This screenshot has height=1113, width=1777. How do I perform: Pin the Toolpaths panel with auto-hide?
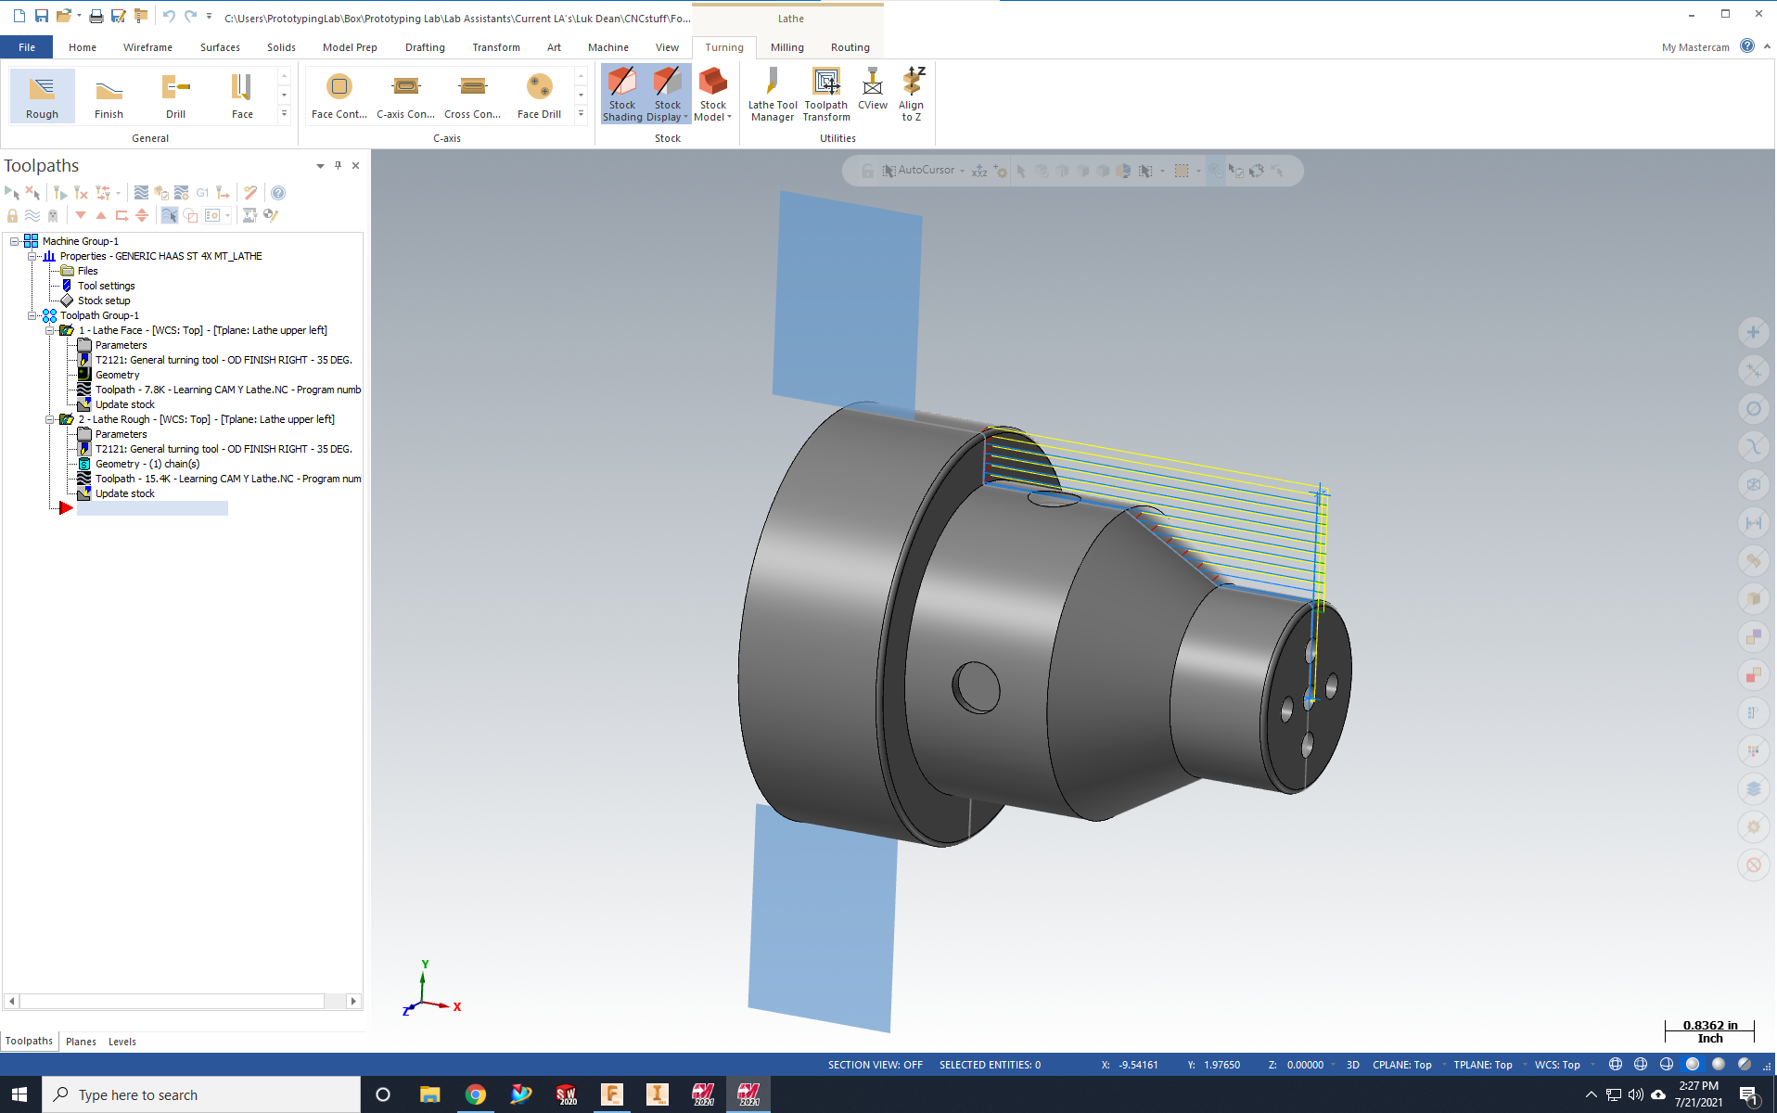coord(338,165)
